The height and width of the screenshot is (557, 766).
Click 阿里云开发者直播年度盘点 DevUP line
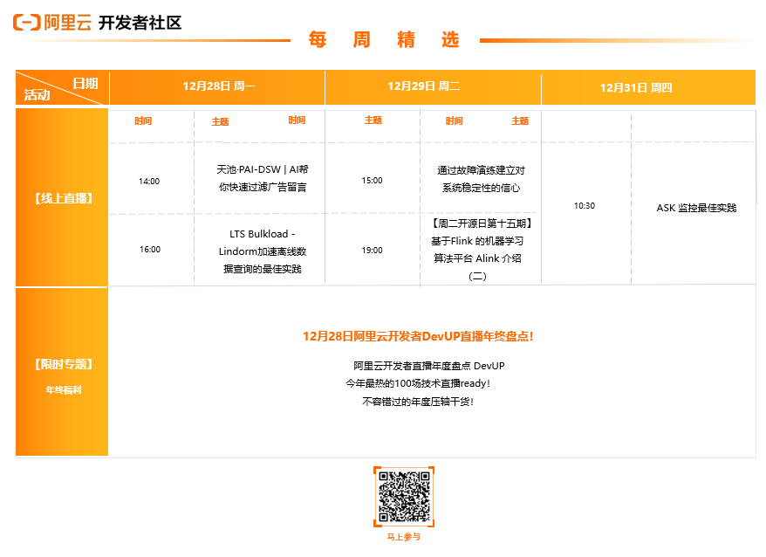(x=429, y=366)
